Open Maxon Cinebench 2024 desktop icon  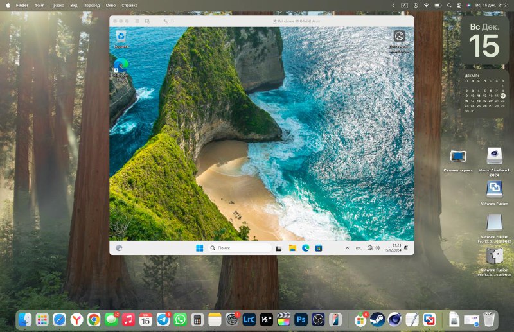point(494,161)
